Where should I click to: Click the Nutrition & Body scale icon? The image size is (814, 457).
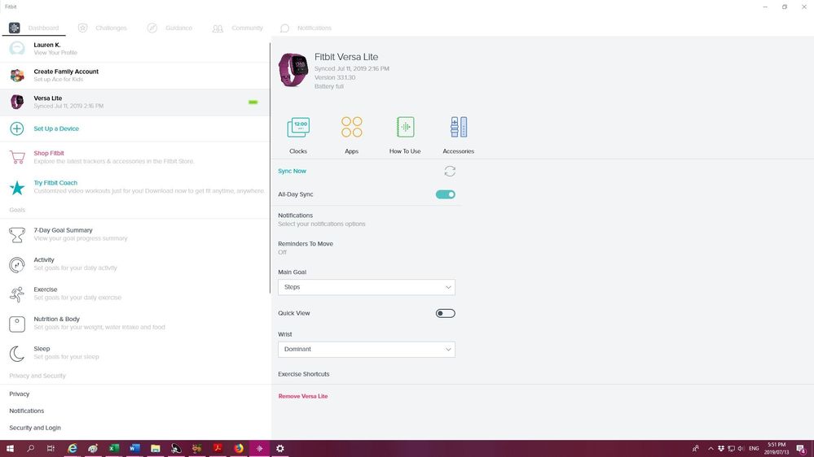coord(17,324)
